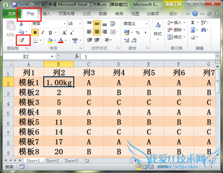Click the Cut scissors icon
Viewport: 223px width, 173px height.
(21, 24)
